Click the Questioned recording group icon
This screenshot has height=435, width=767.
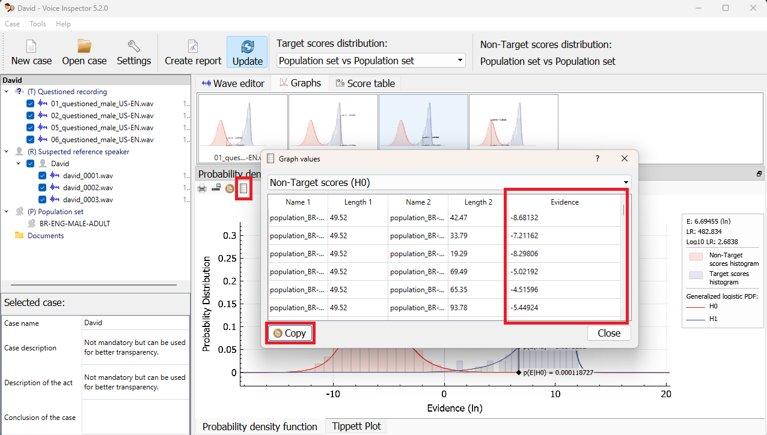pos(19,92)
